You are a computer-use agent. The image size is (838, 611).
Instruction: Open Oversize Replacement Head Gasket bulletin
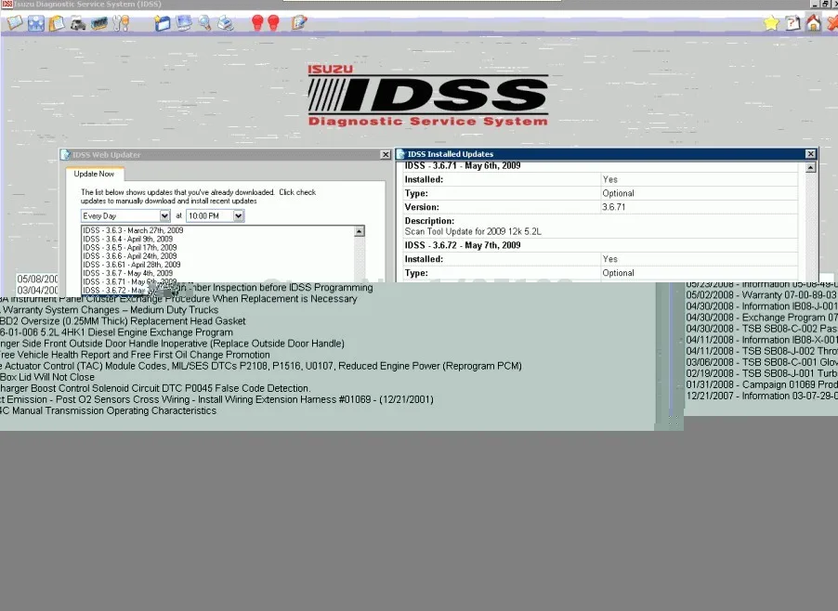[123, 321]
